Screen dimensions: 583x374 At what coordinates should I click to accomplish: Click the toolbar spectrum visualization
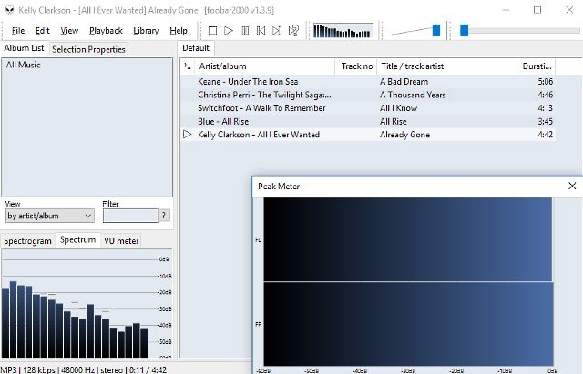coord(343,31)
